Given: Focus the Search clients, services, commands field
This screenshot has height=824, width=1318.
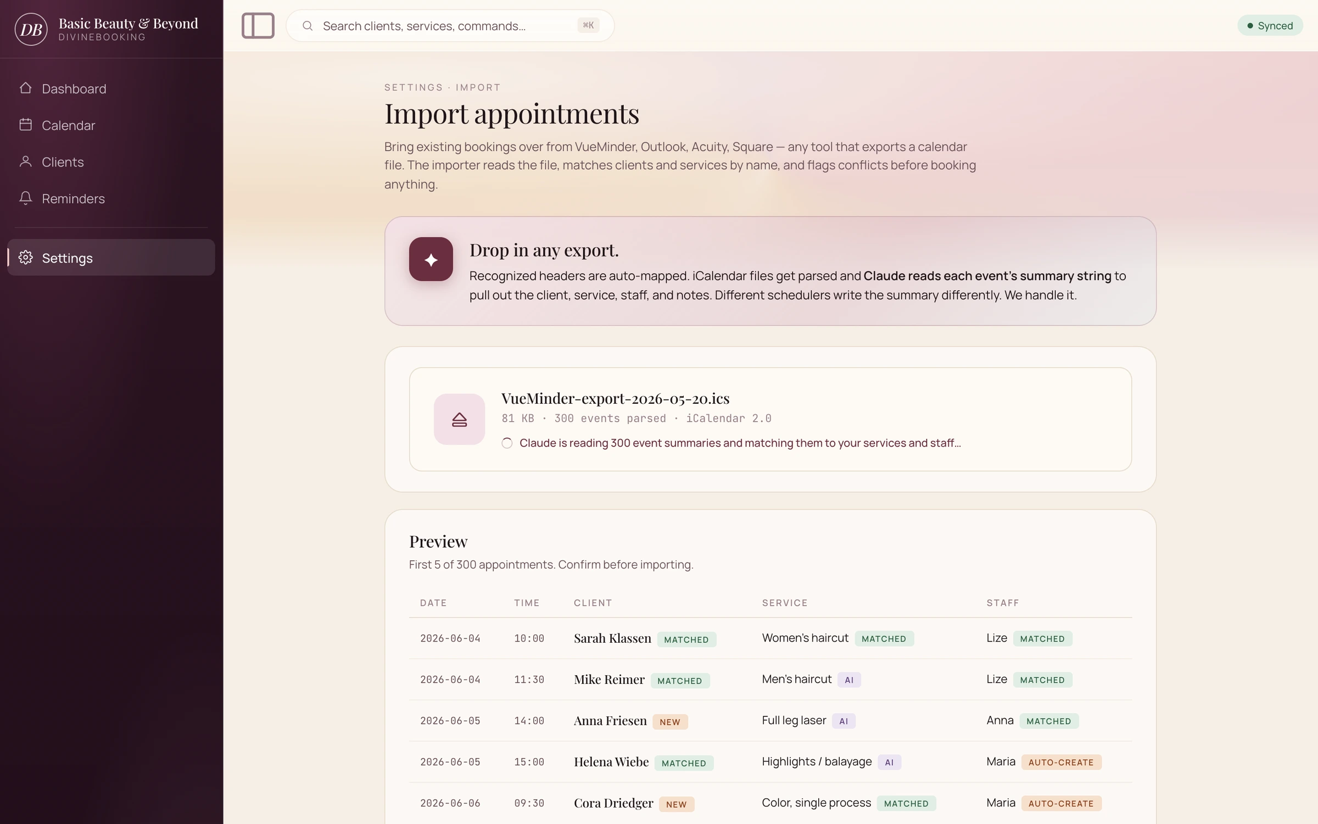Looking at the screenshot, I should (x=450, y=26).
